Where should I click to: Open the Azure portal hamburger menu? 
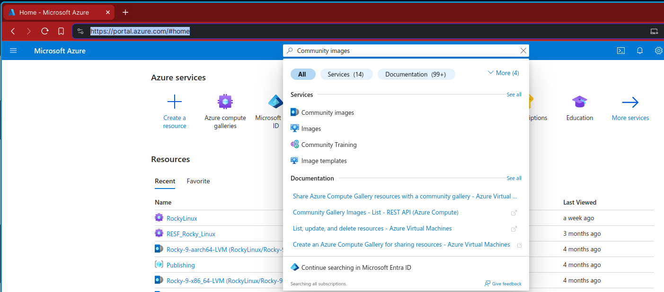[x=13, y=51]
